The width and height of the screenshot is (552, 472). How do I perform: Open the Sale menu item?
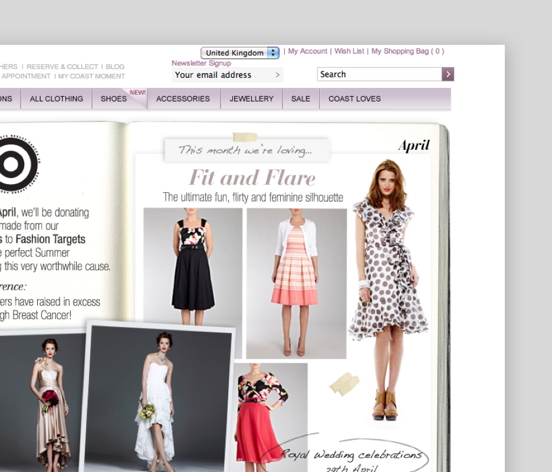[301, 99]
